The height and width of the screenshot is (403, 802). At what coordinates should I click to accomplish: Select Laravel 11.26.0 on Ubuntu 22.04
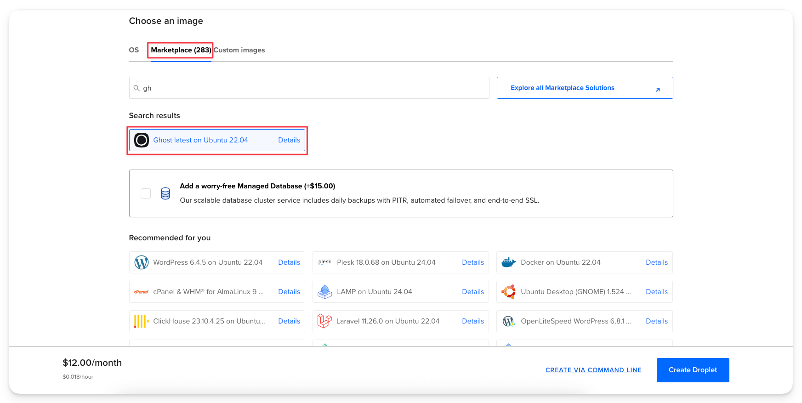tap(401, 321)
